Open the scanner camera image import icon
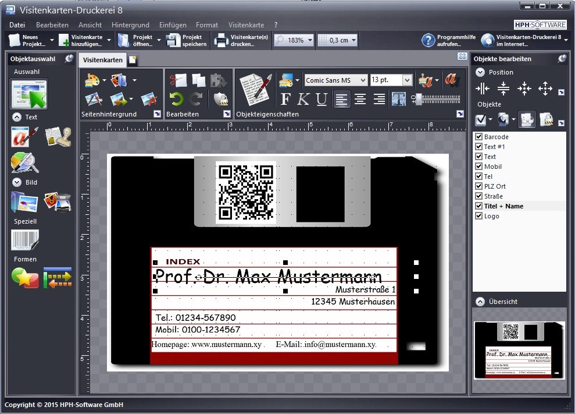This screenshot has width=575, height=414. tap(58, 202)
